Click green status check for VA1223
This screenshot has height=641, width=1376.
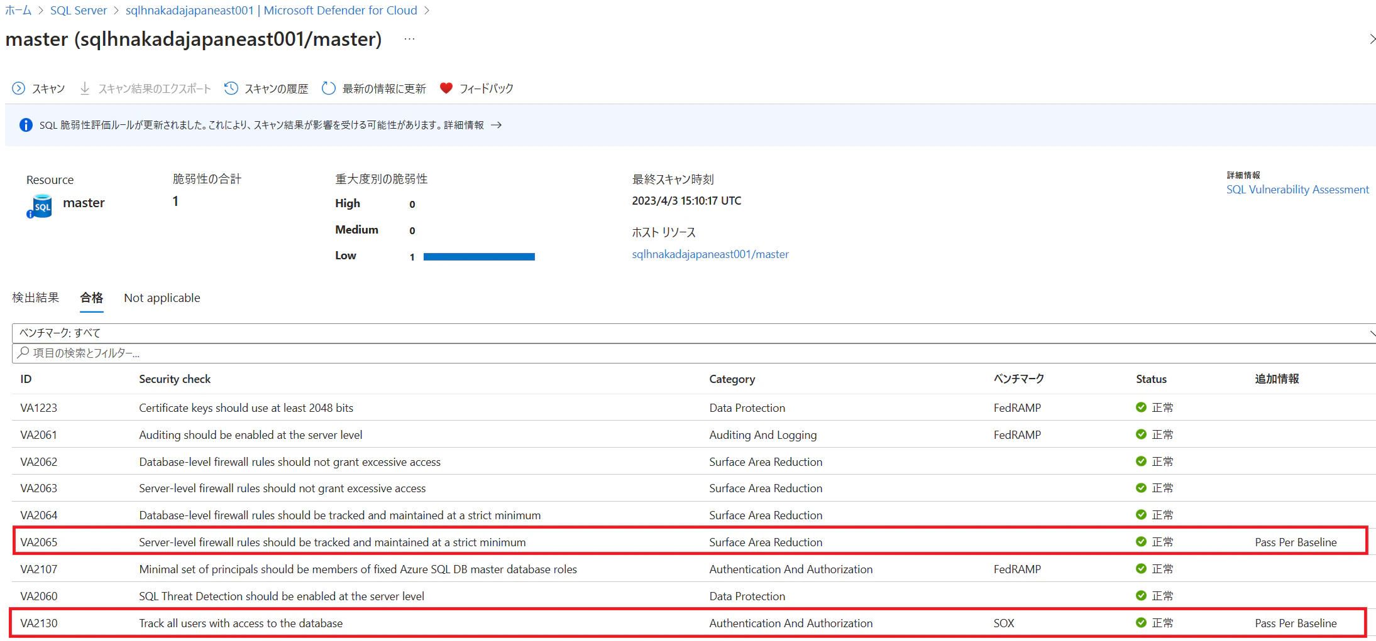click(1141, 407)
